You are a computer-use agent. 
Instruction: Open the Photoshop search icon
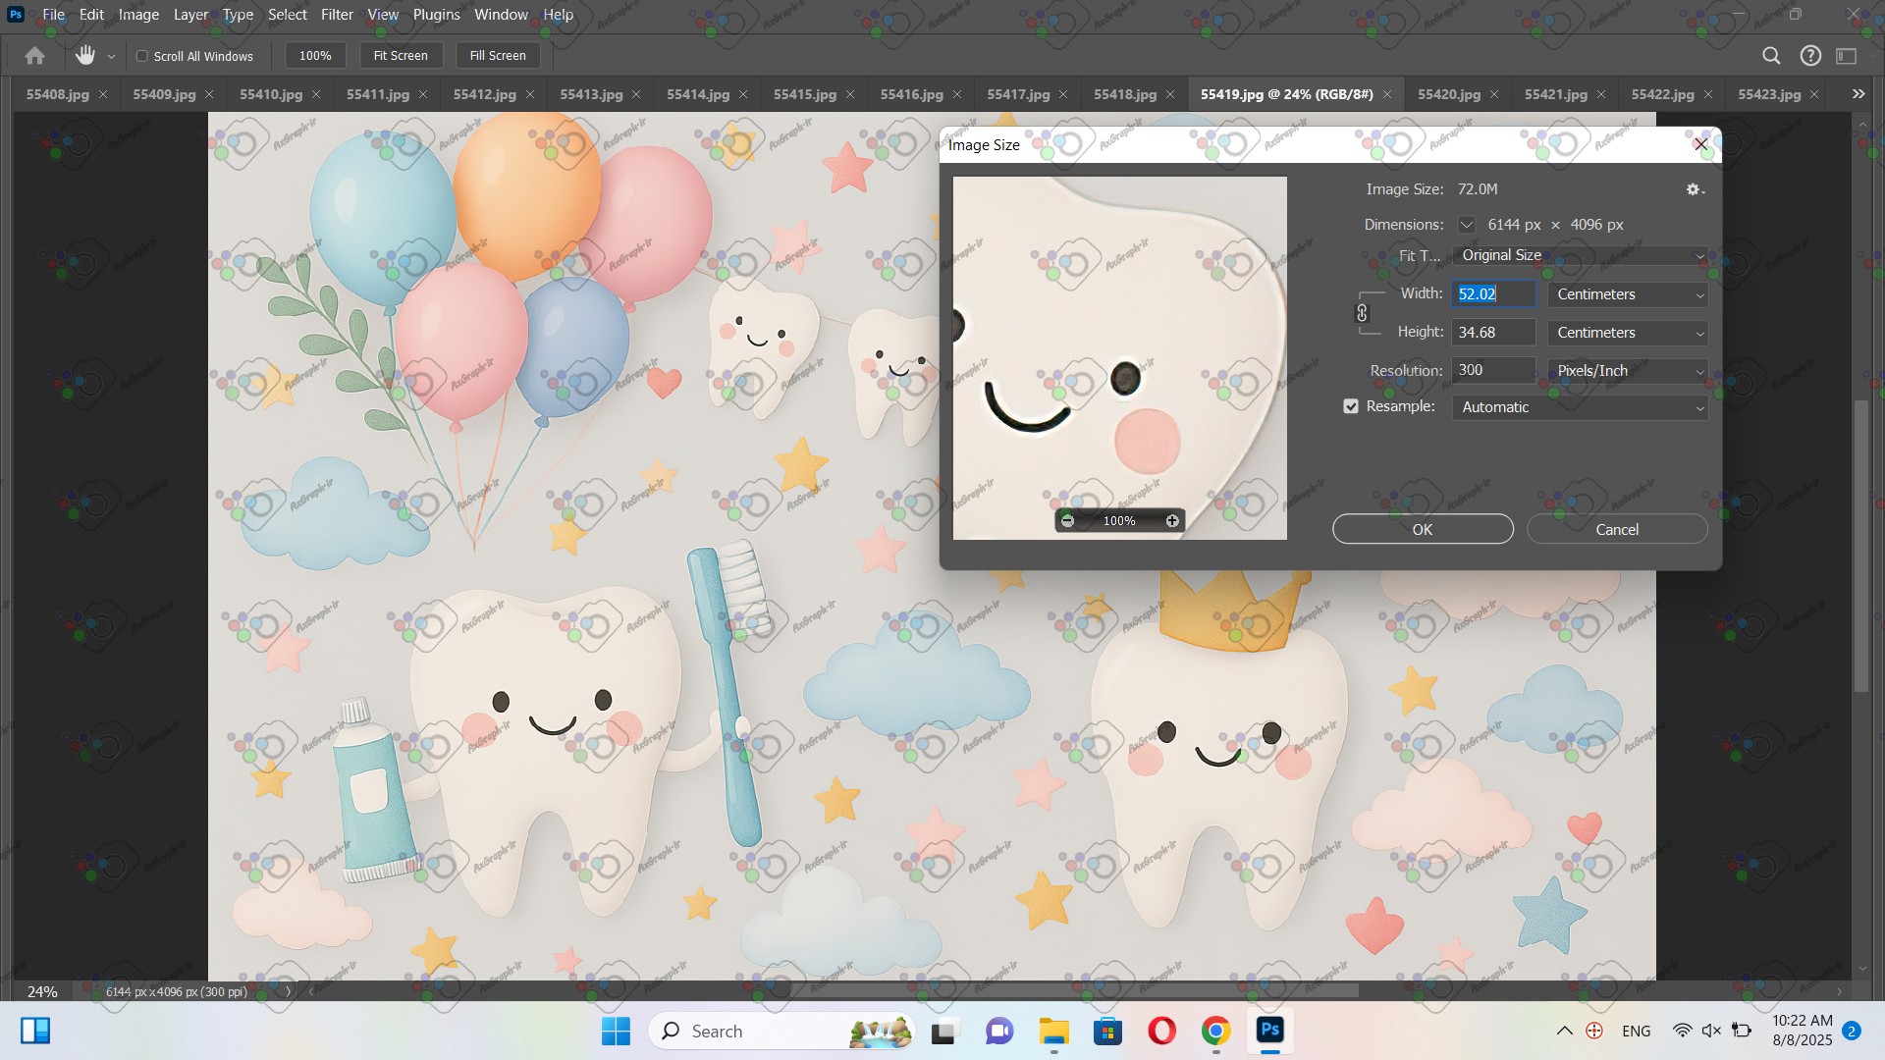point(1771,56)
